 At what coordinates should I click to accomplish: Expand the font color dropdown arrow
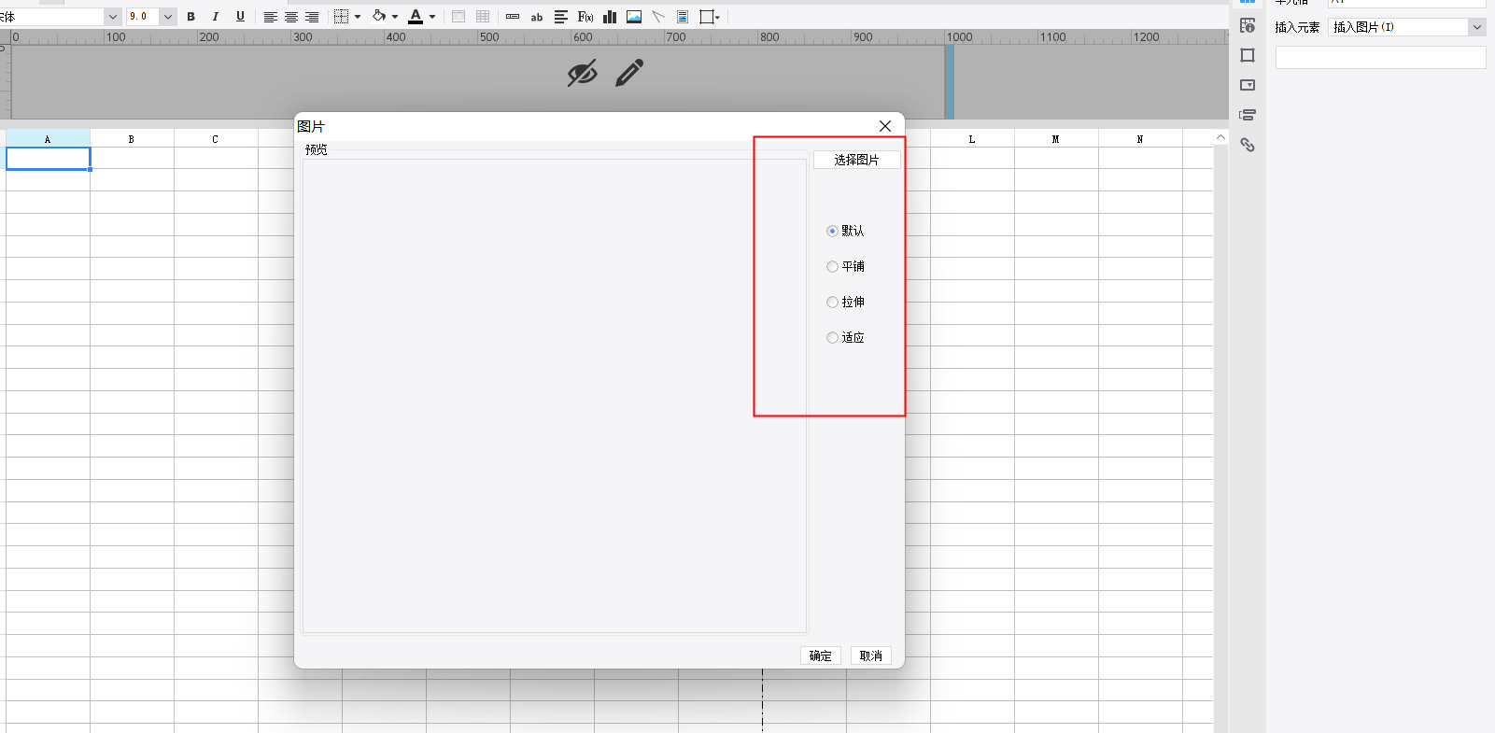[432, 17]
